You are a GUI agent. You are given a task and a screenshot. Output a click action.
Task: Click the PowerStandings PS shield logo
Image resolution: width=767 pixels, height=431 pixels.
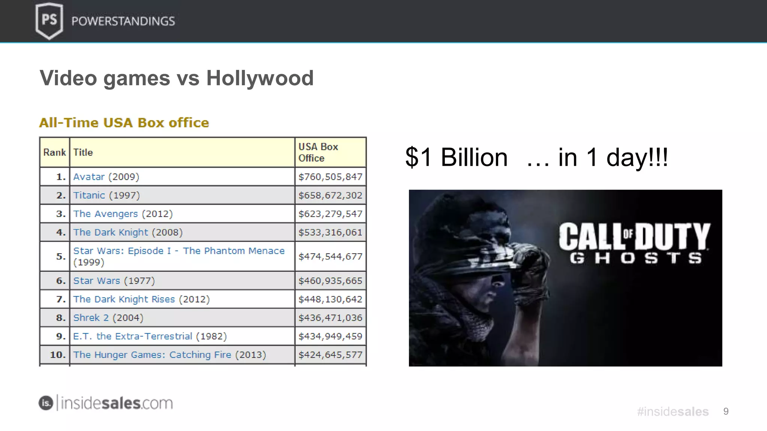click(49, 21)
